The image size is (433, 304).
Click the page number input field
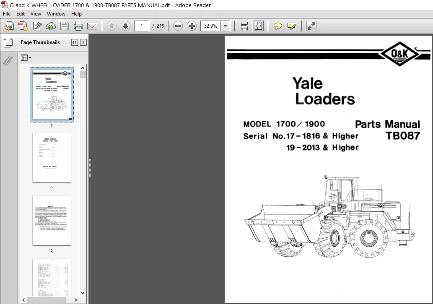coord(142,26)
